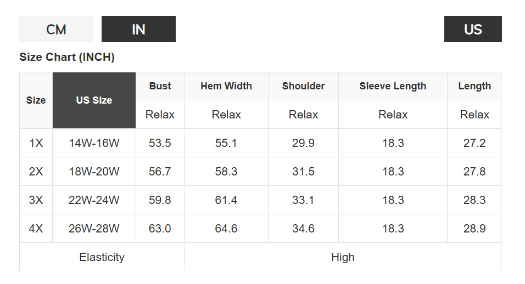Click the Elasticity row label

(x=102, y=257)
